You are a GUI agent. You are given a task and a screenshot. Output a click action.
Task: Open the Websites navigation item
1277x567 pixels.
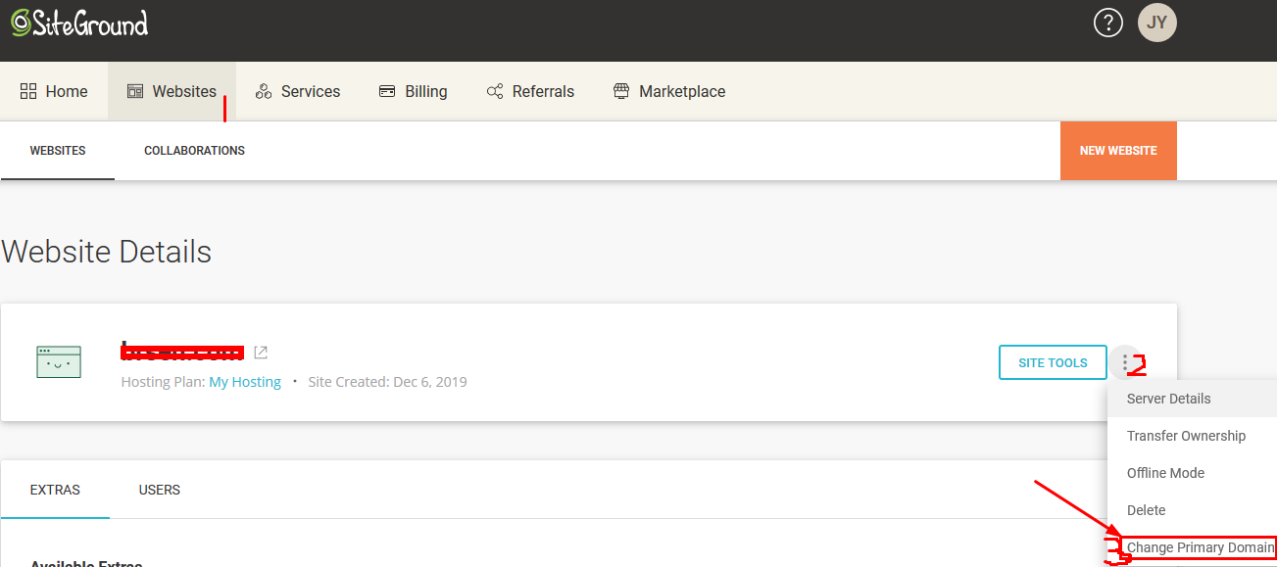click(x=172, y=91)
